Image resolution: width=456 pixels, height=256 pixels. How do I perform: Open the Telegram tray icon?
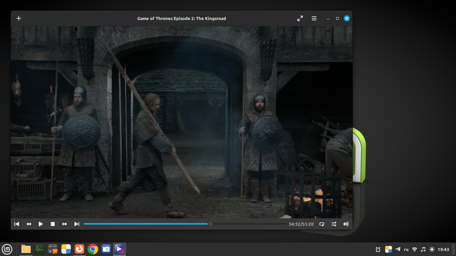click(398, 249)
